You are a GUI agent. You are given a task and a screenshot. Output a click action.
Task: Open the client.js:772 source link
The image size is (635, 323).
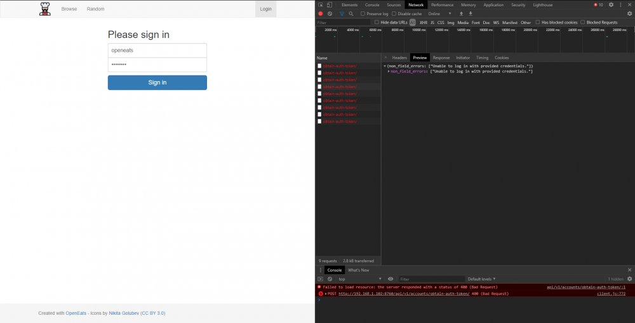pos(611,294)
